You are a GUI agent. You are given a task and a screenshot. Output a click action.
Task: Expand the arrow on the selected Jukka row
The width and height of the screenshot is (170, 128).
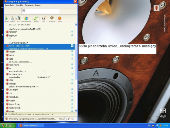[72, 45]
